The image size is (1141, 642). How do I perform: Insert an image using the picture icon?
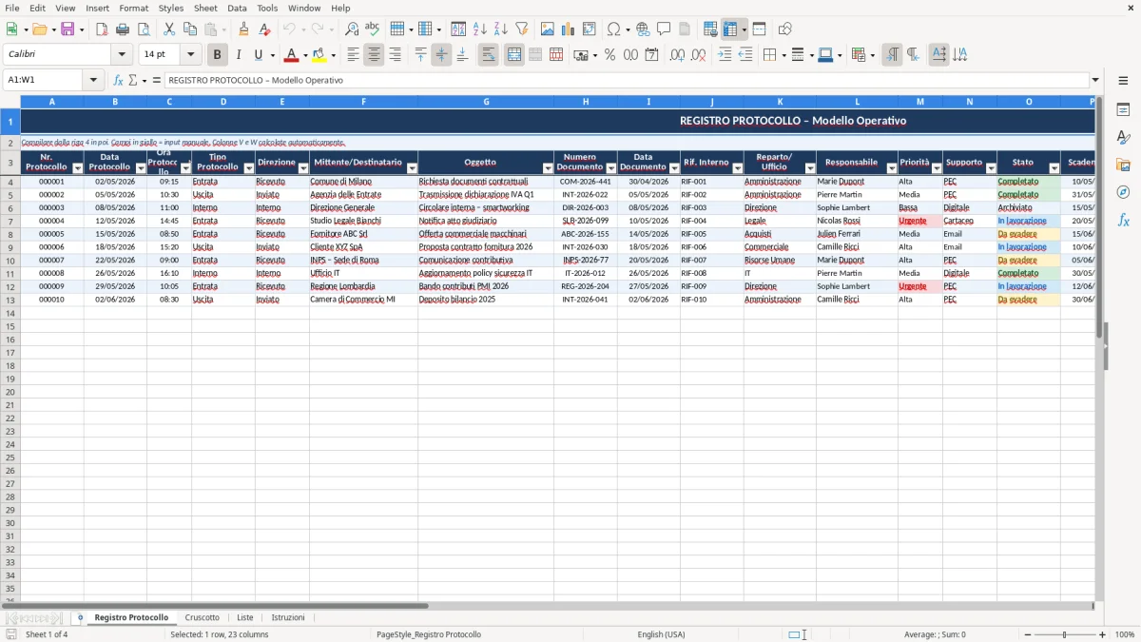(x=548, y=29)
